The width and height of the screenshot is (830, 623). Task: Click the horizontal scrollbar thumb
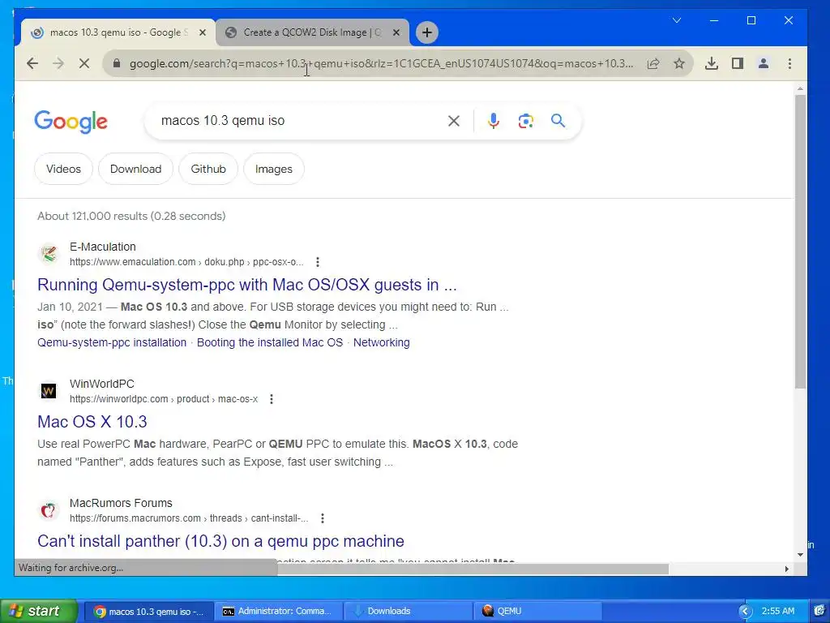coord(473,569)
